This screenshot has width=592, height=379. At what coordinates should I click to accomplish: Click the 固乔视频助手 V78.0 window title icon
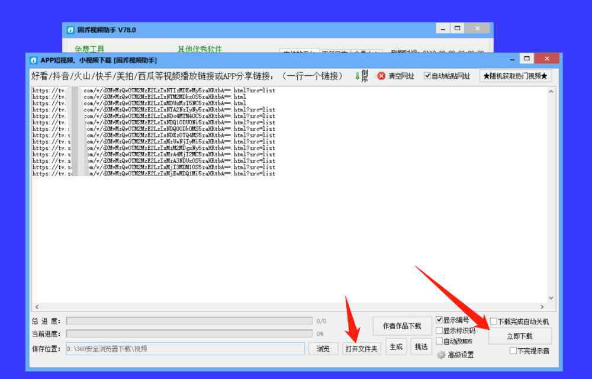click(x=70, y=30)
